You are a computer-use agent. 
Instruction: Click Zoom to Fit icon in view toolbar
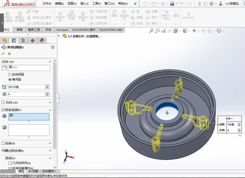(x=151, y=31)
